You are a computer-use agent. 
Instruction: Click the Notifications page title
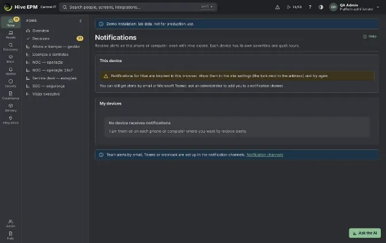click(115, 37)
